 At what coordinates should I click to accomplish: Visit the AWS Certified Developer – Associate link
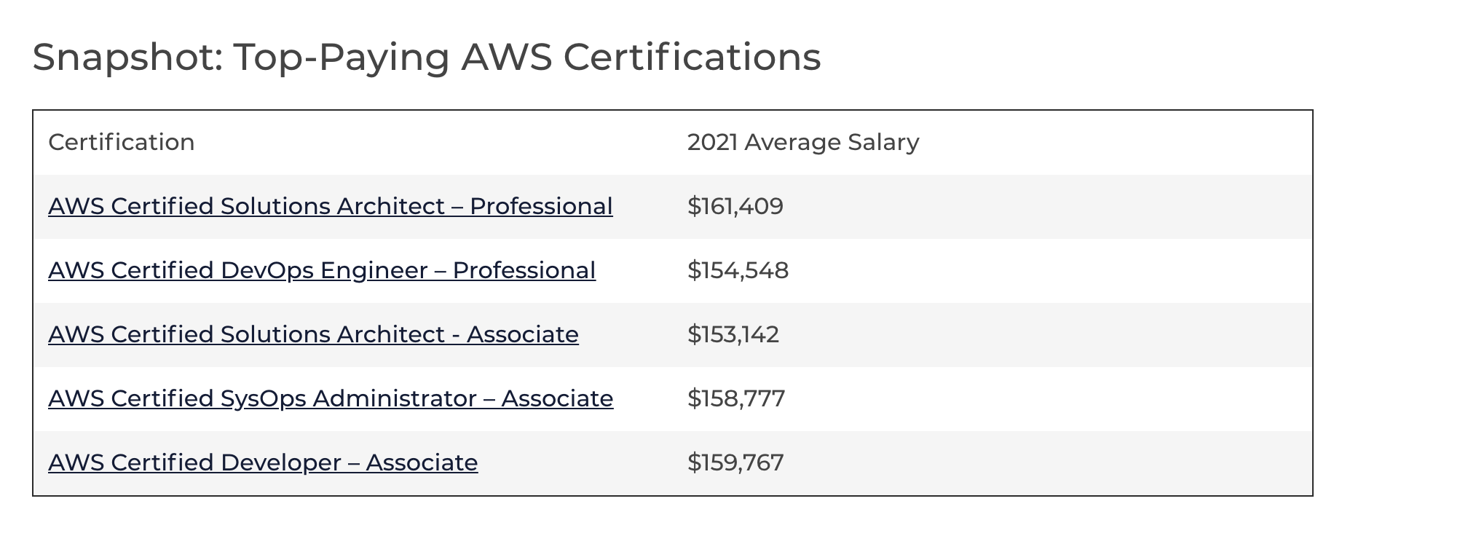(x=263, y=462)
